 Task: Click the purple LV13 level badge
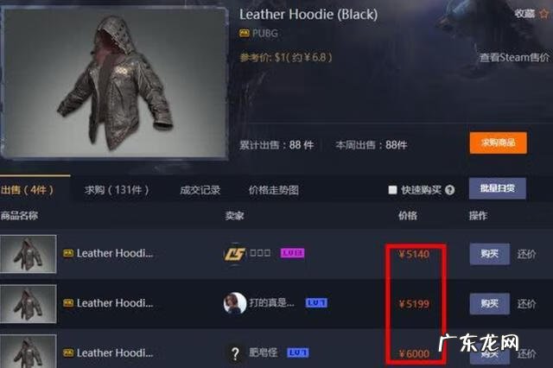(292, 253)
